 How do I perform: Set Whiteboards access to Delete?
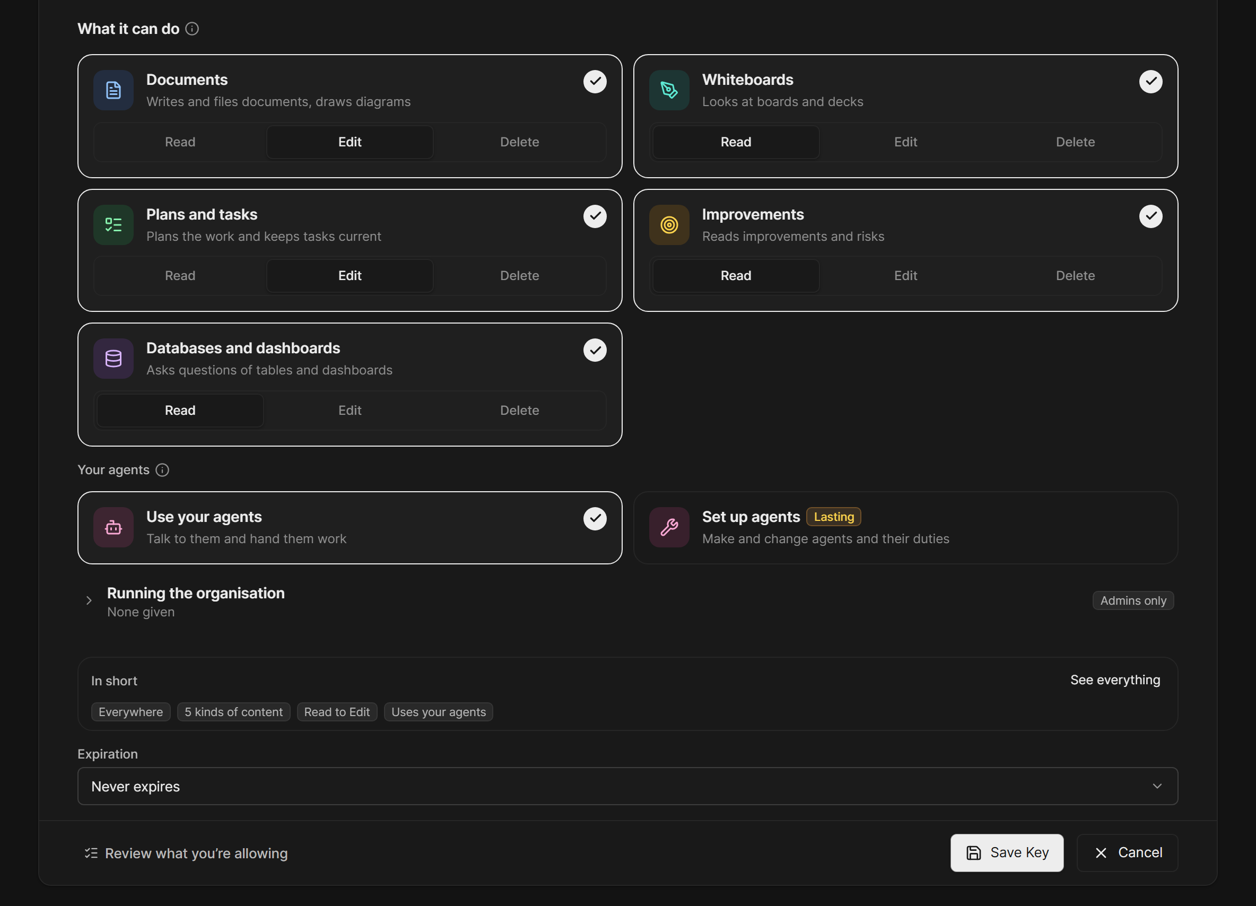click(1075, 142)
